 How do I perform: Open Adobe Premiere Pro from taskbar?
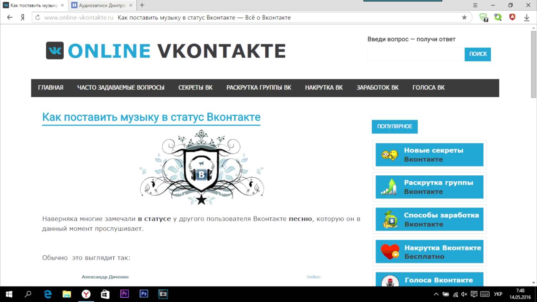pyautogui.click(x=125, y=294)
